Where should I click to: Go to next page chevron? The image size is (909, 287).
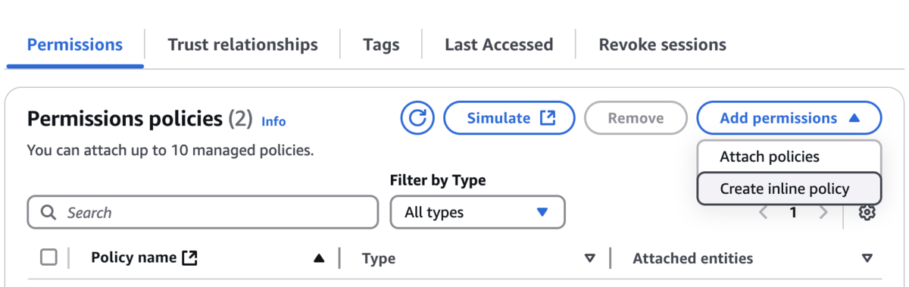coord(823,213)
